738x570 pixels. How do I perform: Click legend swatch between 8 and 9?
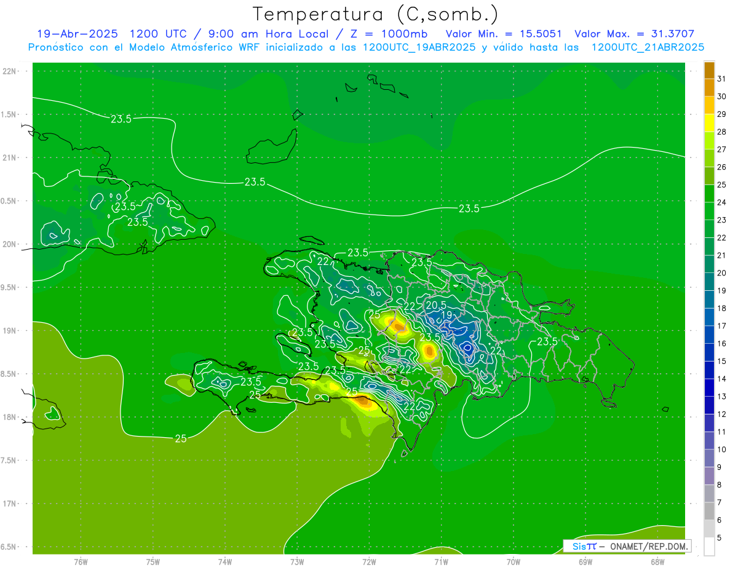pos(709,476)
